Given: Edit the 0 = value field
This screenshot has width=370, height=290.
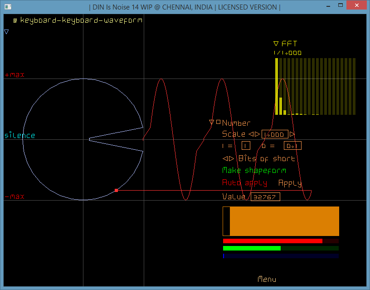Looking at the screenshot, I should click(x=292, y=146).
